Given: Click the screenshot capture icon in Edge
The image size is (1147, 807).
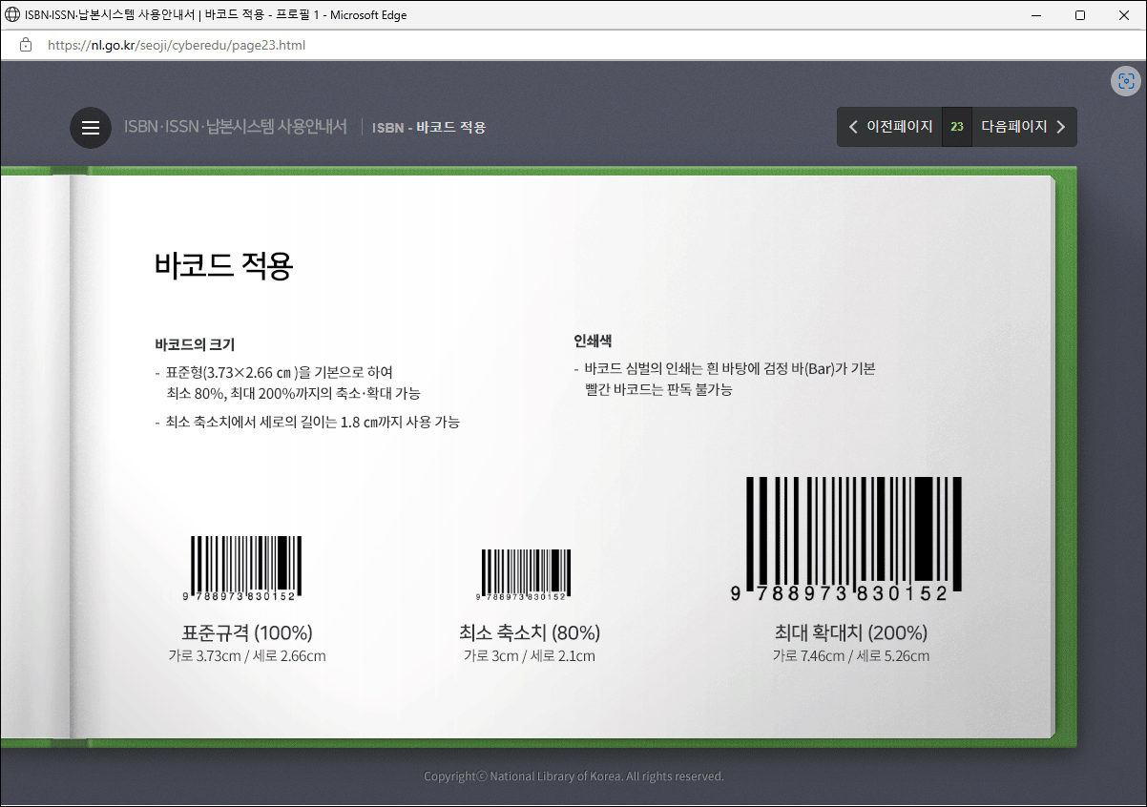Looking at the screenshot, I should pos(1126,81).
